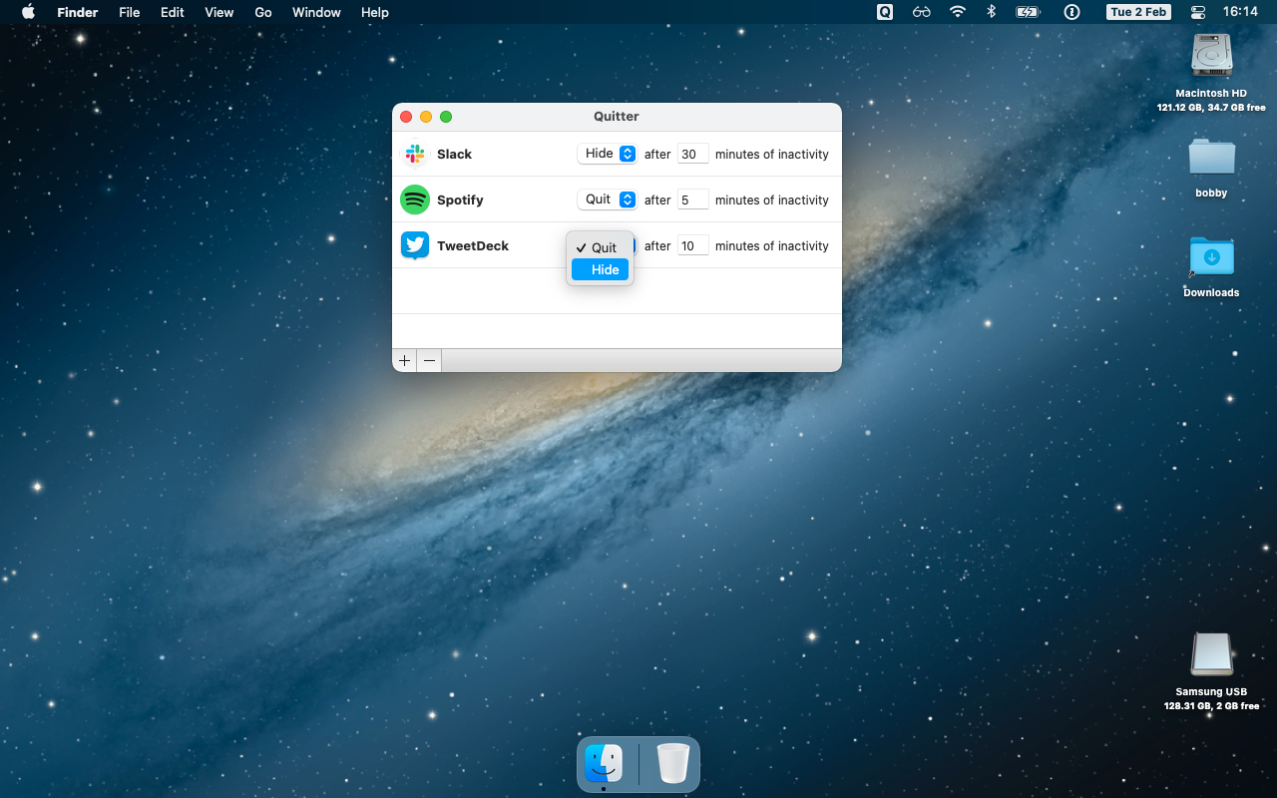This screenshot has height=798, width=1277.
Task: Click the Slack app icon
Action: [415, 154]
